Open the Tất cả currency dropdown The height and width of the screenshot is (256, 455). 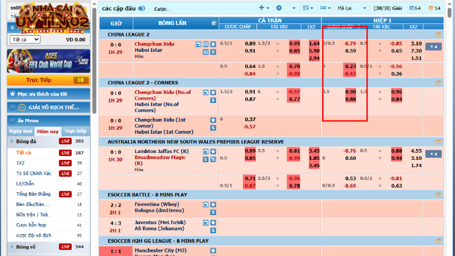[x=25, y=39]
